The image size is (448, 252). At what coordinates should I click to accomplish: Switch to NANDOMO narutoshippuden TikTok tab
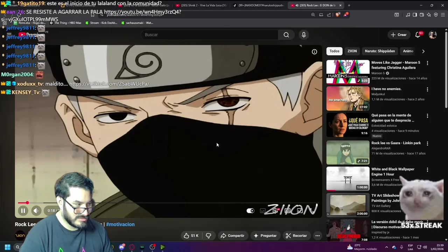coord(258,5)
